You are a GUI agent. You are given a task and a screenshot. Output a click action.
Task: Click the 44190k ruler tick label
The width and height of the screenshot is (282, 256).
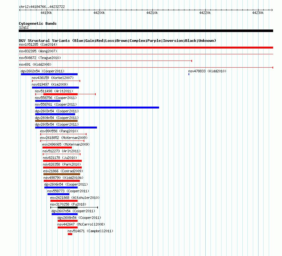[46, 13]
